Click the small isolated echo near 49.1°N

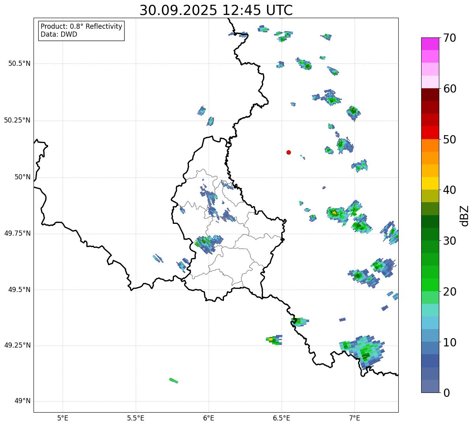click(174, 380)
